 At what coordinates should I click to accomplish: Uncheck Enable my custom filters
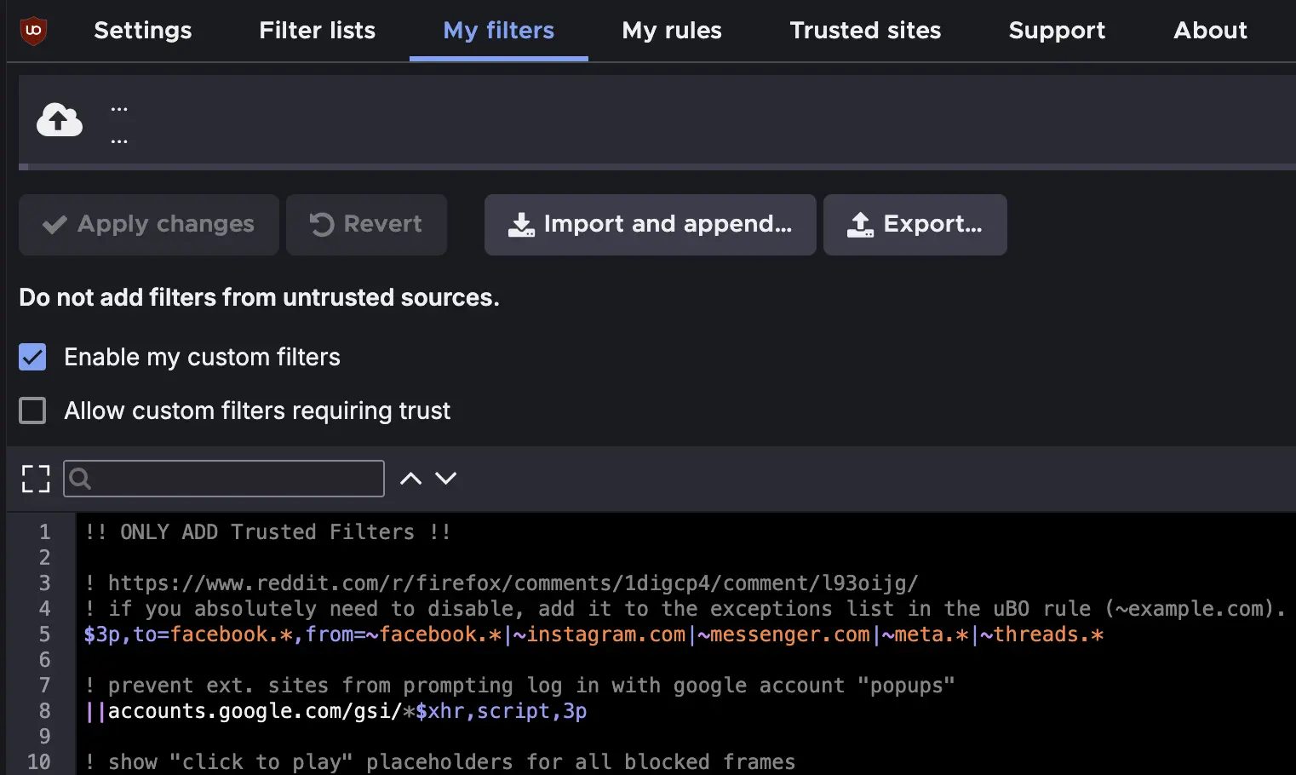(x=32, y=357)
